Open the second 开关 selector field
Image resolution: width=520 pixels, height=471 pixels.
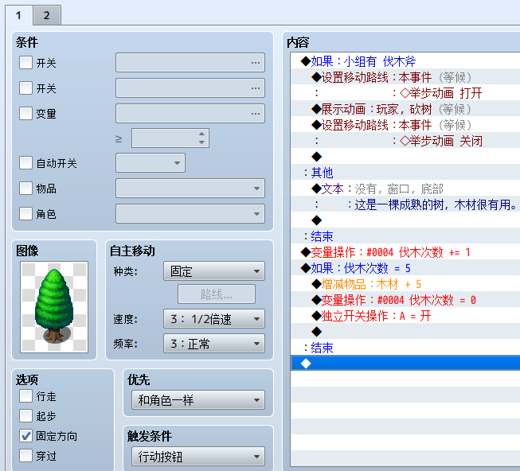coord(190,88)
